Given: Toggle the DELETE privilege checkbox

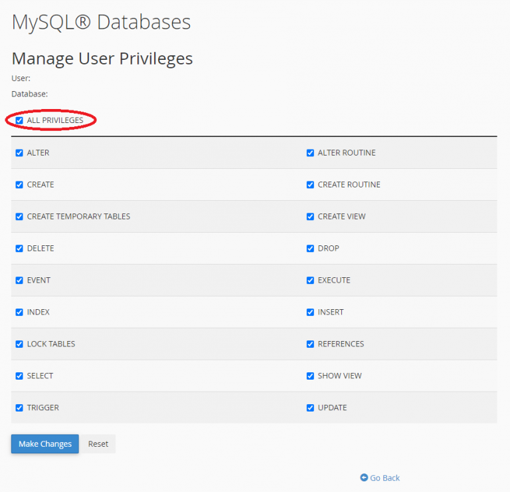Looking at the screenshot, I should (19, 249).
